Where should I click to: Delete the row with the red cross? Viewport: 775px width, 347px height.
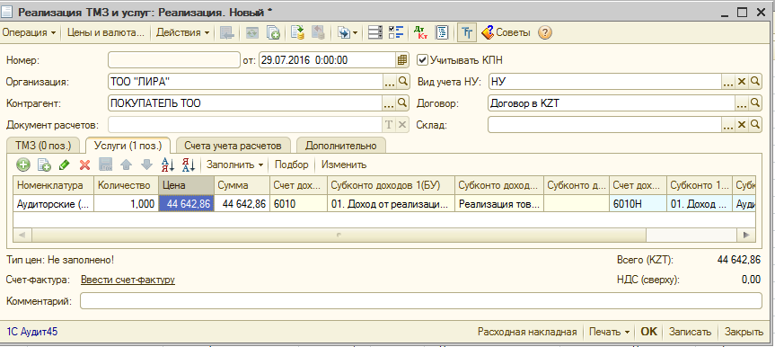click(x=85, y=165)
